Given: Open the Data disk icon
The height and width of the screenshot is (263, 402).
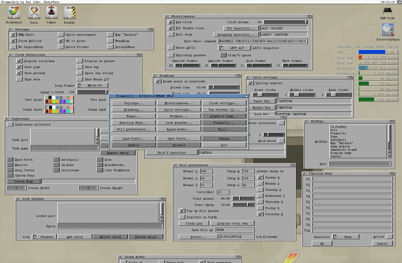Looking at the screenshot, I should [34, 13].
